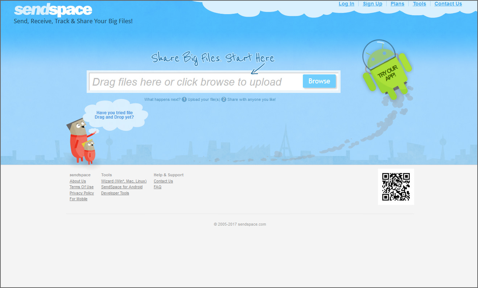This screenshot has width=478, height=288.
Task: Open the Log In page
Action: click(x=346, y=4)
